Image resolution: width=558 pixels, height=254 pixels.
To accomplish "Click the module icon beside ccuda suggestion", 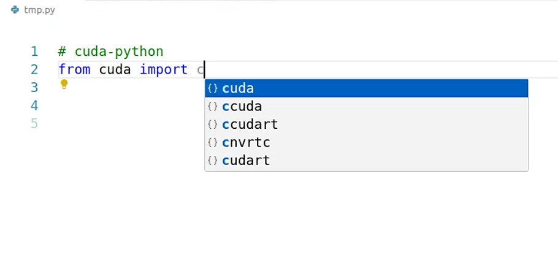I will pyautogui.click(x=212, y=106).
